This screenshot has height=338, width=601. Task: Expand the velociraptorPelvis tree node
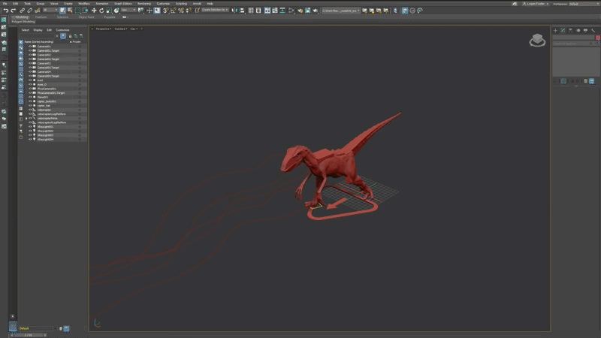[x=26, y=119]
